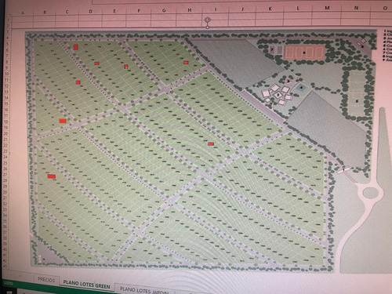392x294 pixels.
Task: Select column D header
Action: pyautogui.click(x=90, y=11)
